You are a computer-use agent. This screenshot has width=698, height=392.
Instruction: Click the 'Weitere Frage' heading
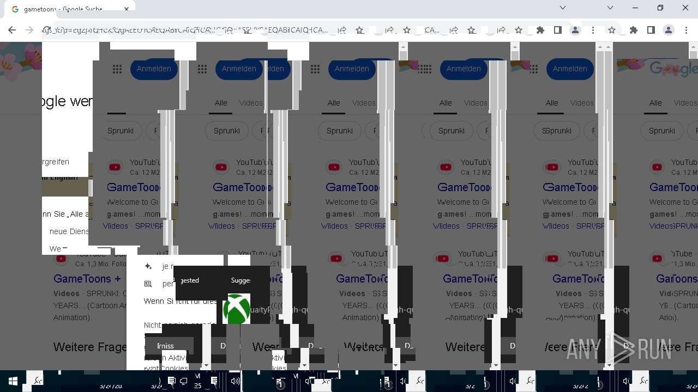click(90, 347)
